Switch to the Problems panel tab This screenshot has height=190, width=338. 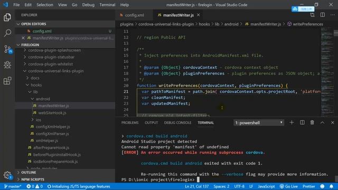[130, 122]
